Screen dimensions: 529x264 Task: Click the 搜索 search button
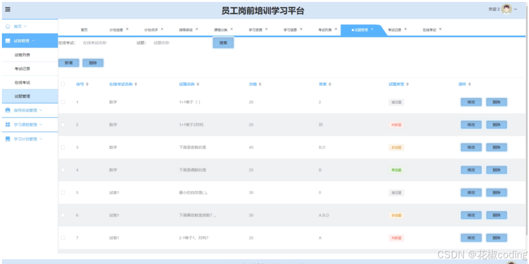click(x=223, y=43)
